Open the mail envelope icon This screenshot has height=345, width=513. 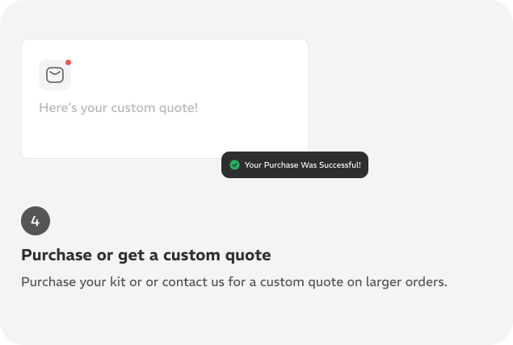point(55,75)
